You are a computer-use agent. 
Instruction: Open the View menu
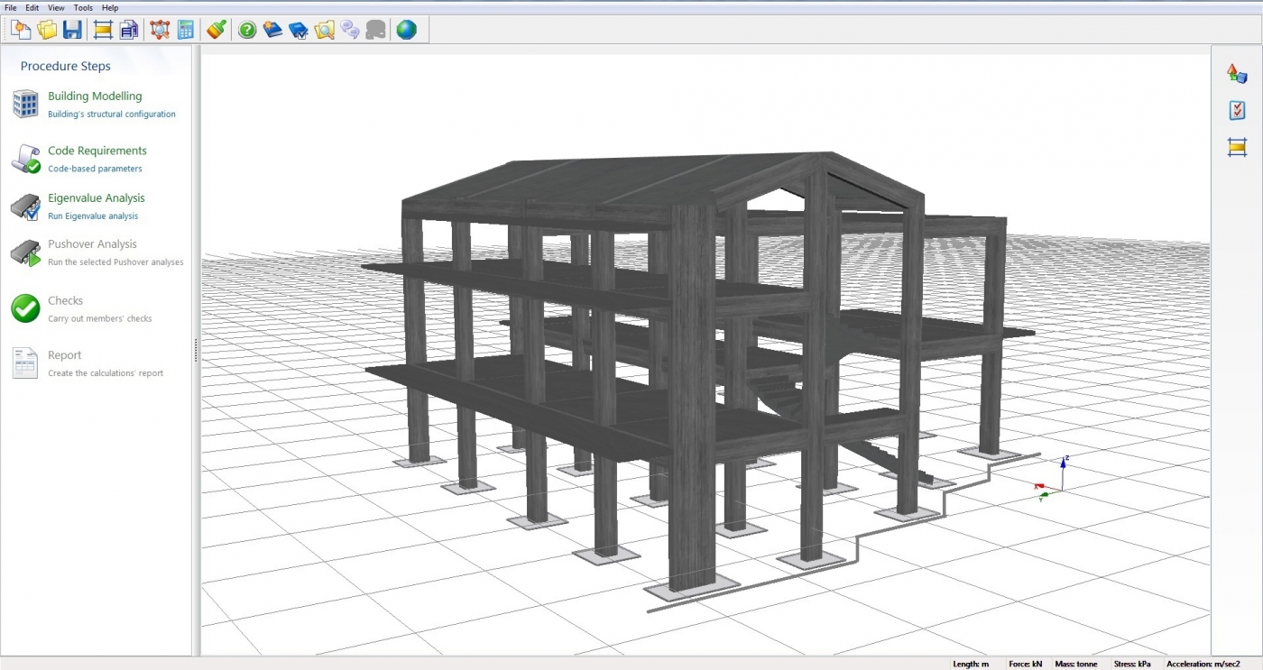pos(56,7)
